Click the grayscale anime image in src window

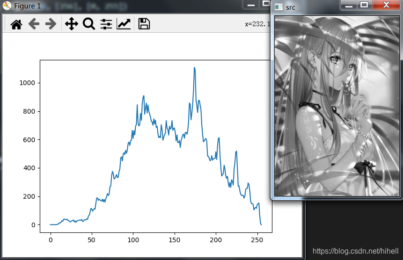point(337,106)
